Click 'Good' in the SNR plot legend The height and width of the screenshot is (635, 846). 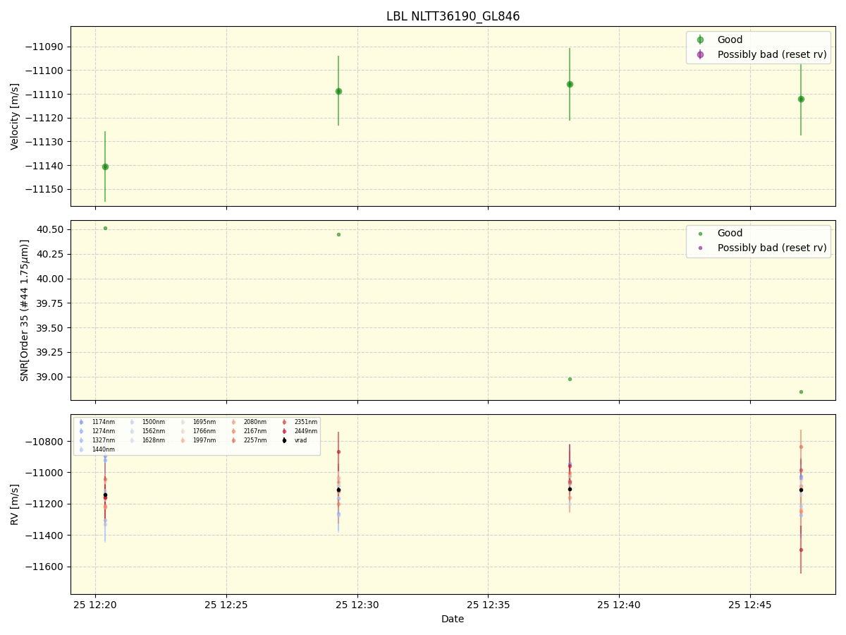(730, 234)
